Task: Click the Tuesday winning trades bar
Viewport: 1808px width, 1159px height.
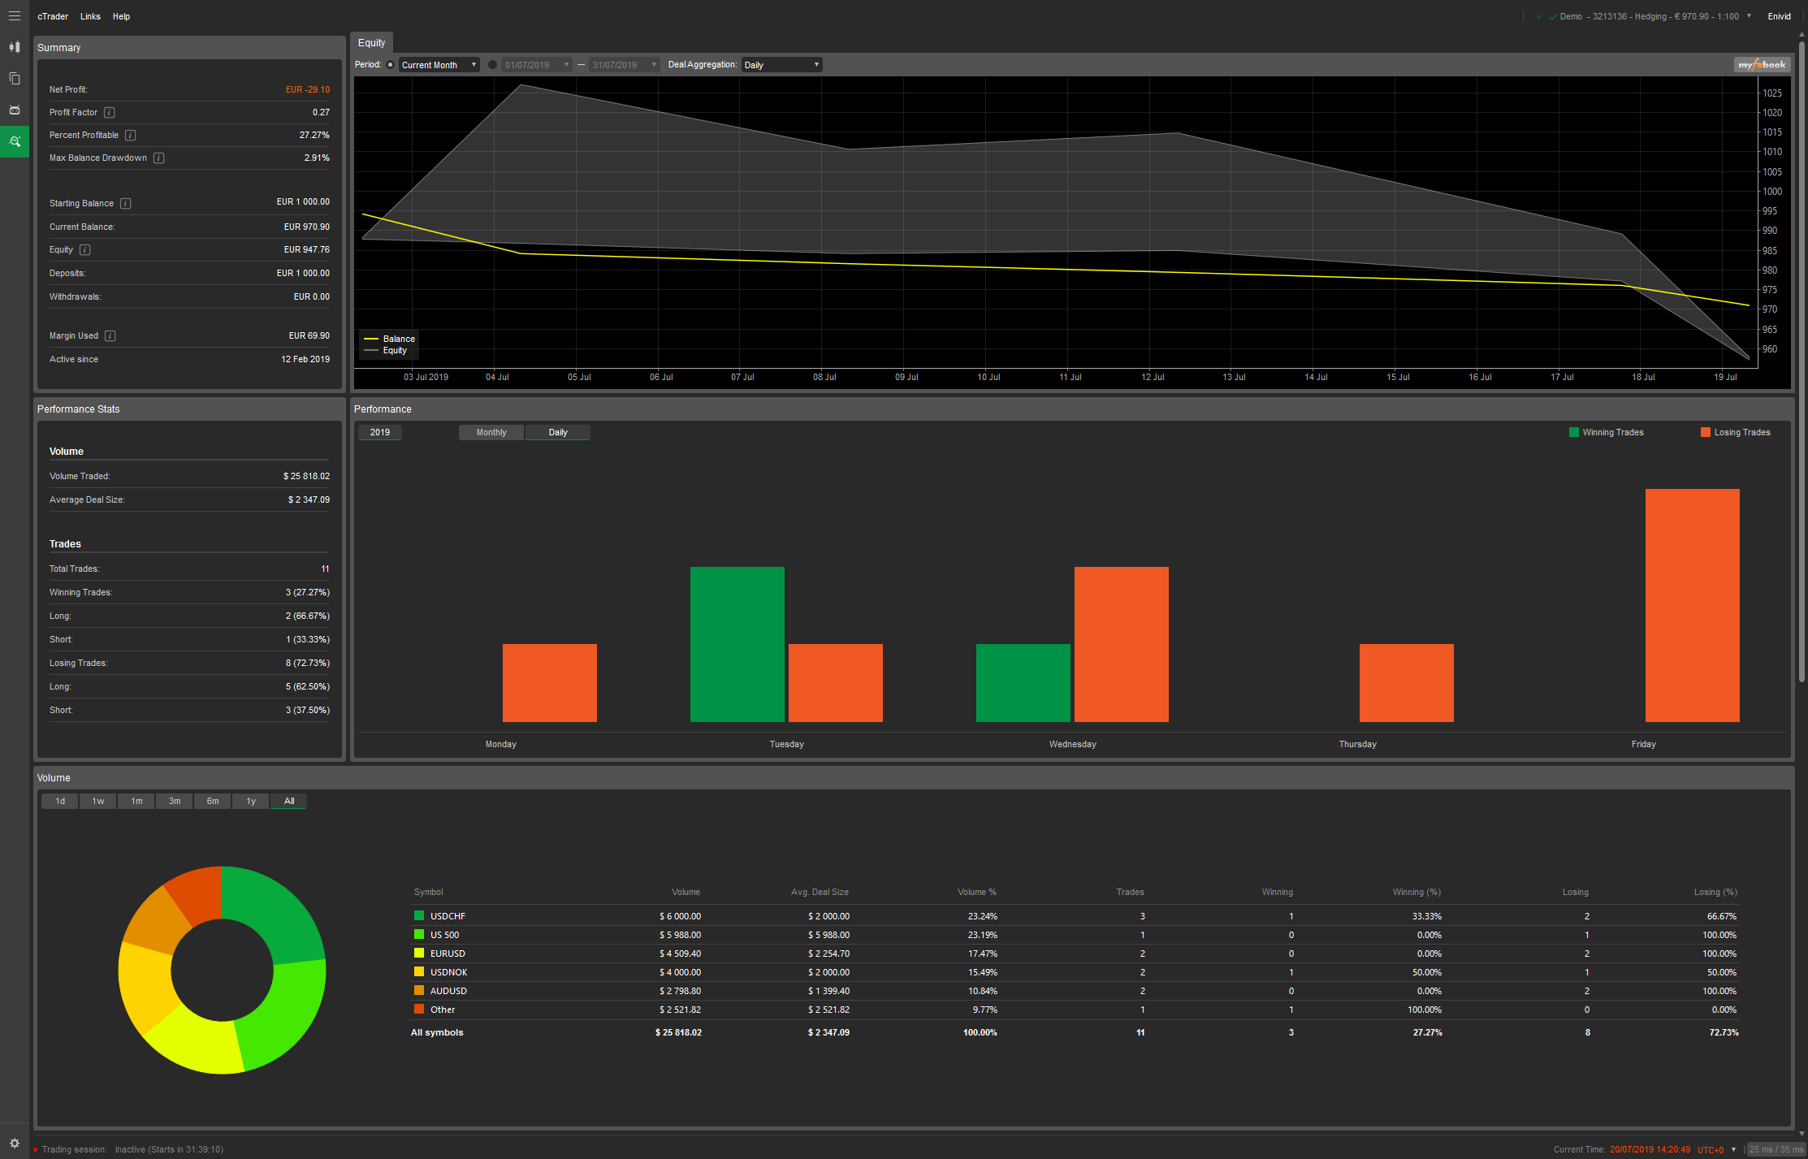Action: point(737,644)
